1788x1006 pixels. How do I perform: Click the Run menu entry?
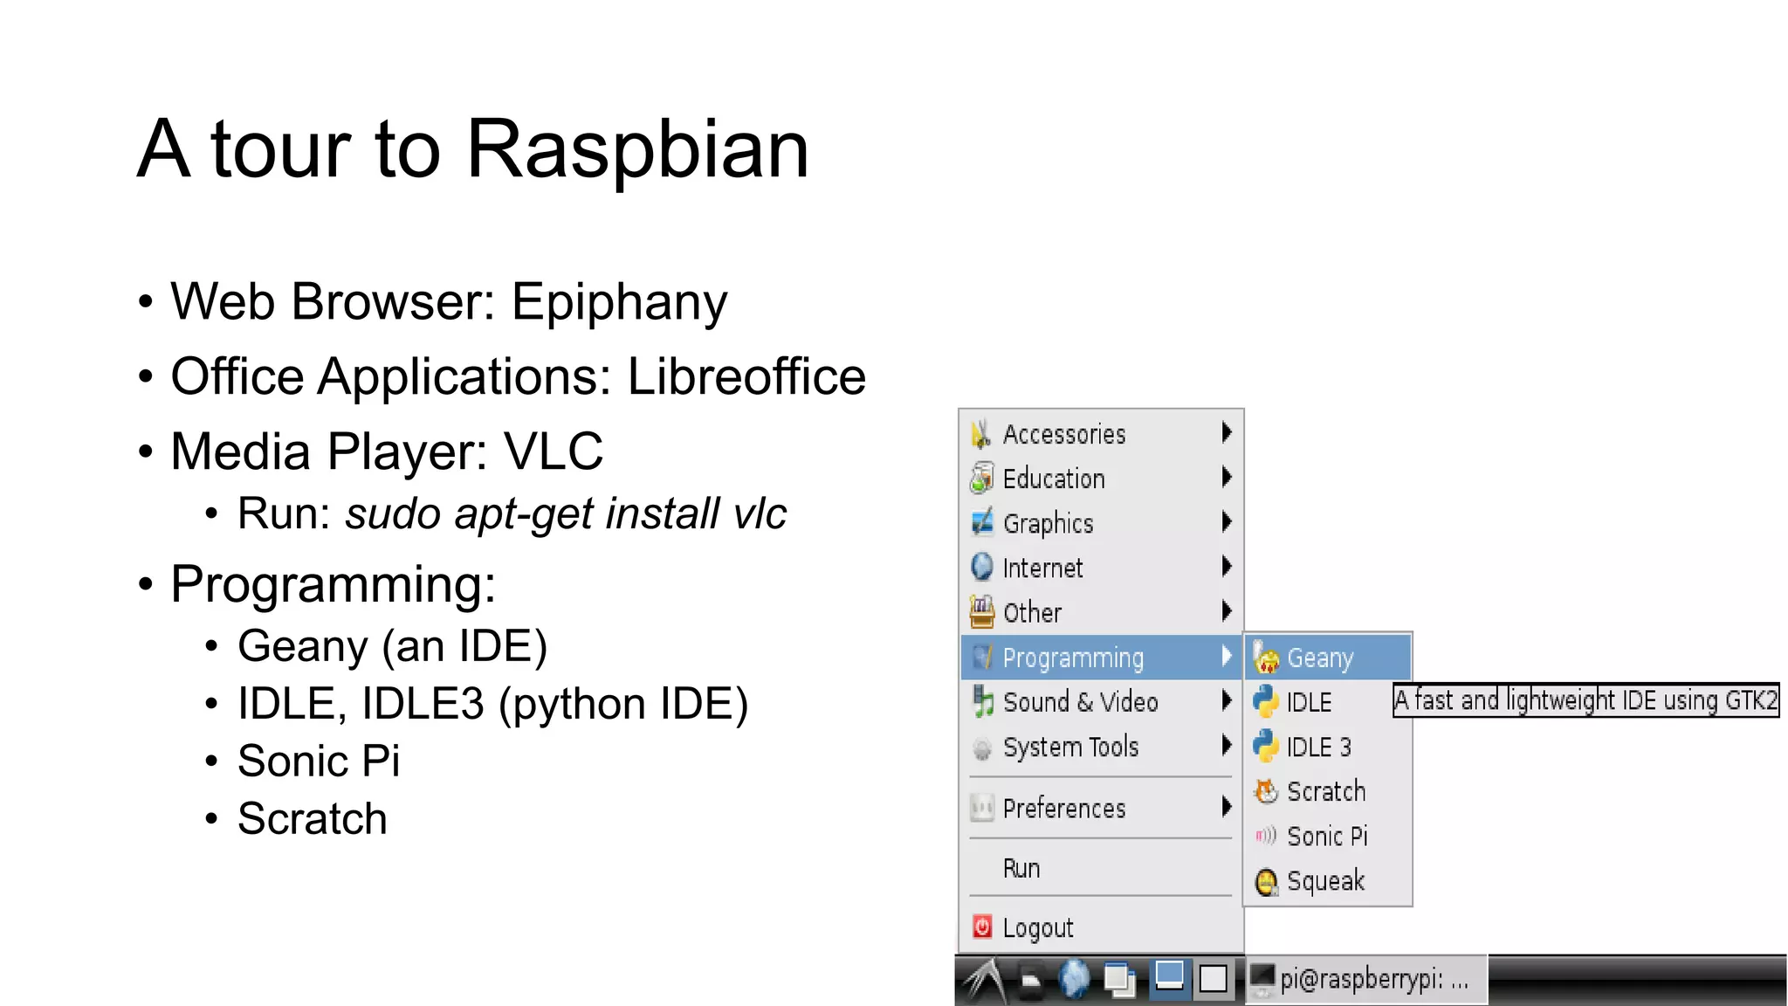(x=1021, y=869)
